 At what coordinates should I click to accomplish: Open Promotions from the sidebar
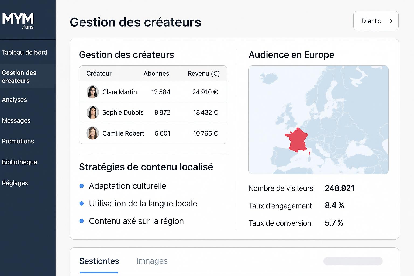(x=18, y=141)
